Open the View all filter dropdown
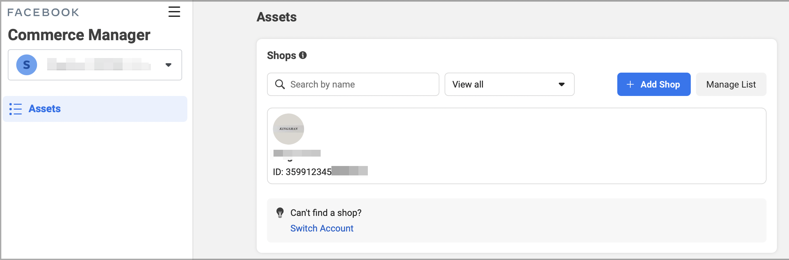 click(x=509, y=84)
